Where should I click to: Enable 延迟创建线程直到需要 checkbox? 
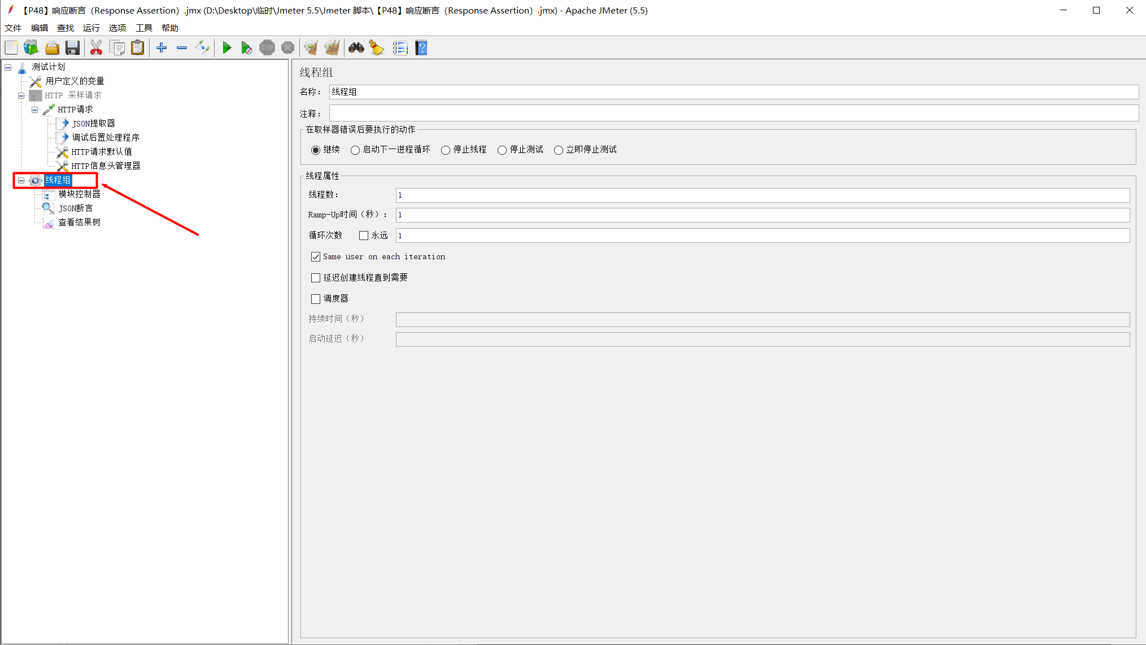pyautogui.click(x=316, y=278)
